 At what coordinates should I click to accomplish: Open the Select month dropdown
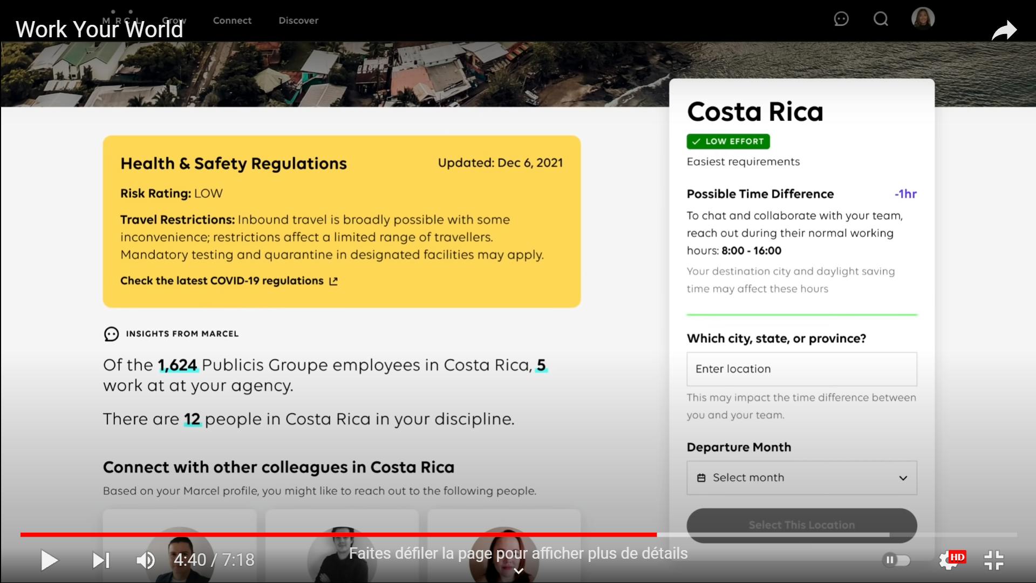[x=801, y=478]
